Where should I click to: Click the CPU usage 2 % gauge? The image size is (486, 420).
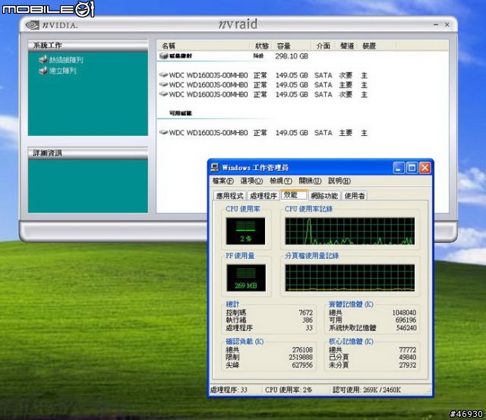coord(245,231)
